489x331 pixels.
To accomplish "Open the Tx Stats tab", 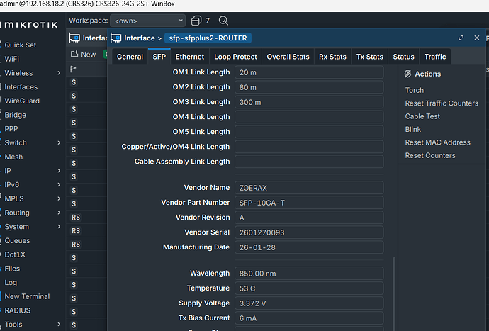I will [x=369, y=57].
